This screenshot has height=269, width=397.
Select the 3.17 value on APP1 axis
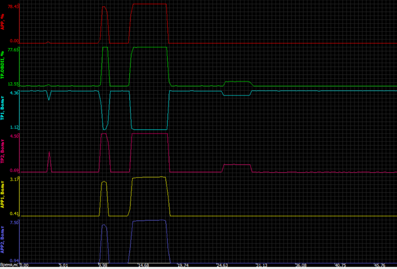pyautogui.click(x=14, y=180)
